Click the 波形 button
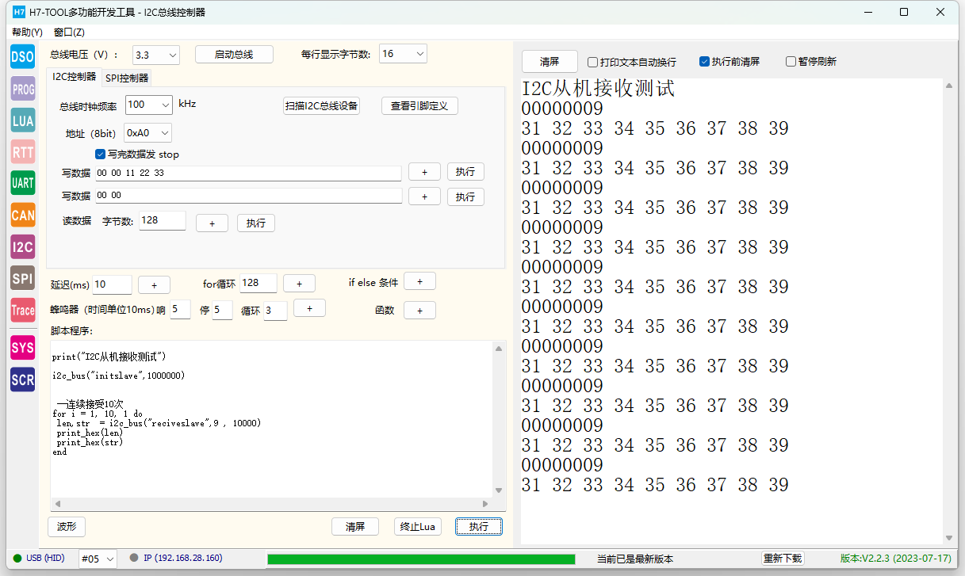Viewport: 965px width, 576px height. coord(67,526)
